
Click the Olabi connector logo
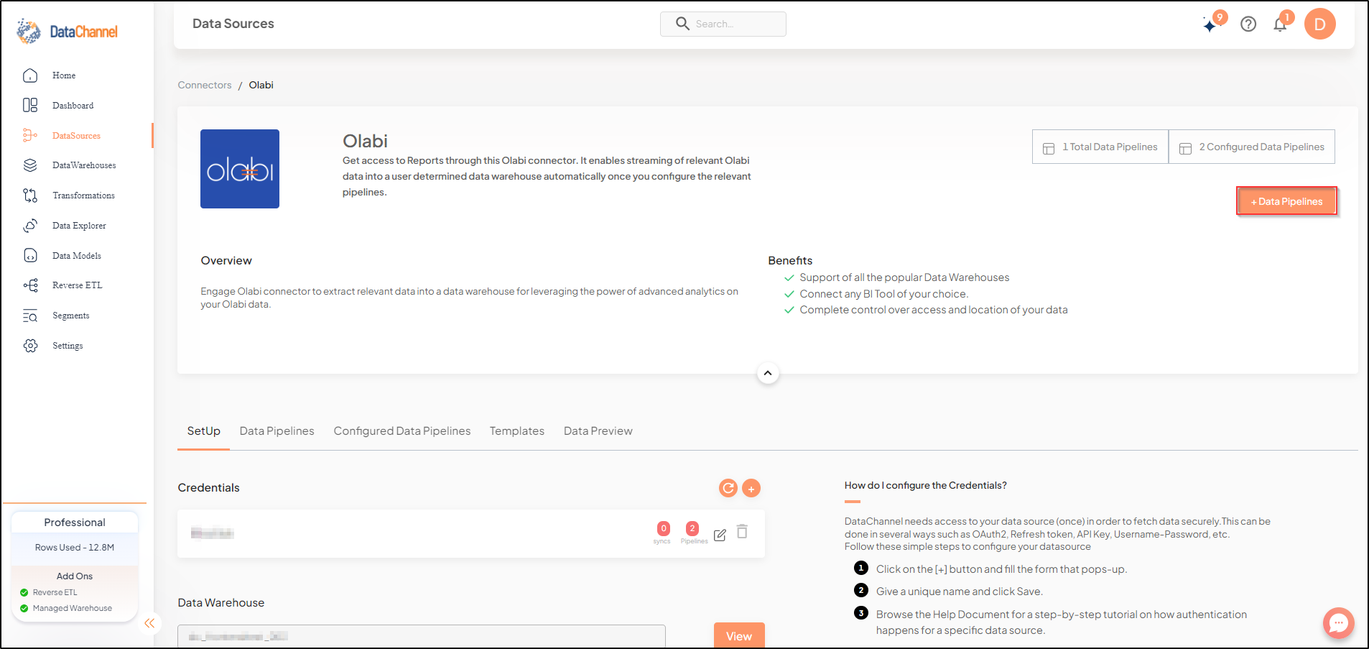click(x=240, y=169)
